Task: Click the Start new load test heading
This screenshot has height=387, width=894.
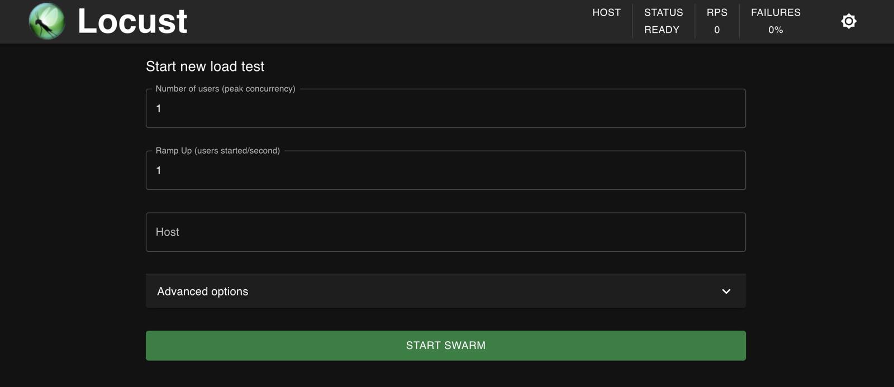Action: 205,66
